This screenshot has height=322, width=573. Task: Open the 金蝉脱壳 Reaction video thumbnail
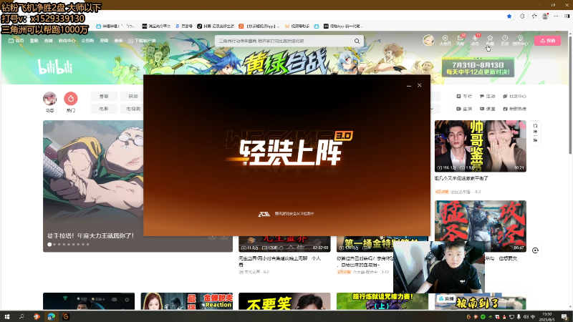(x=186, y=301)
